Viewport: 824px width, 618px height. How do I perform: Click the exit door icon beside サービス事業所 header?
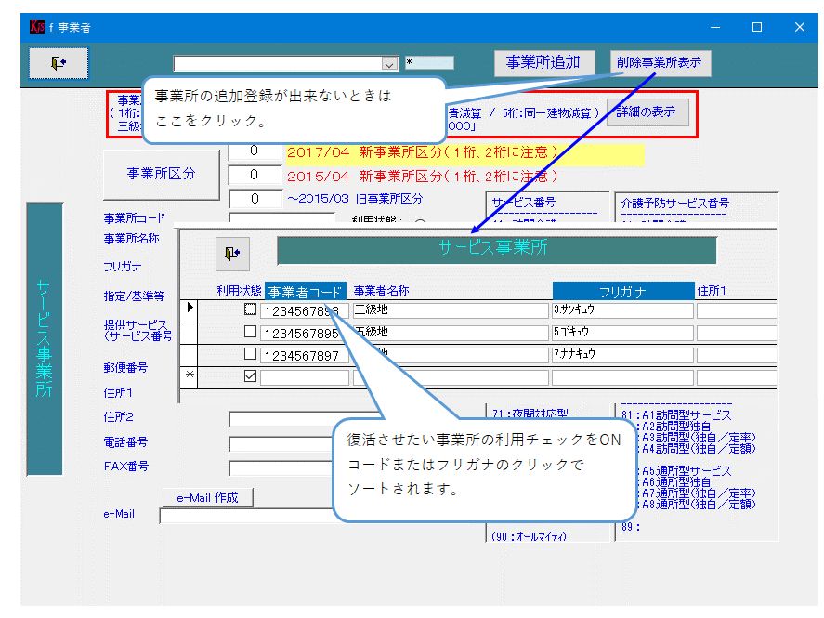click(232, 252)
